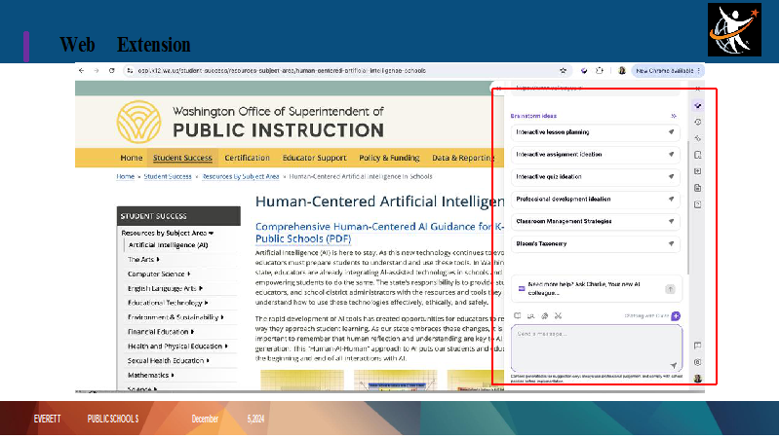The image size is (780, 438).
Task: Bookmark page with the star icon
Action: [x=564, y=70]
